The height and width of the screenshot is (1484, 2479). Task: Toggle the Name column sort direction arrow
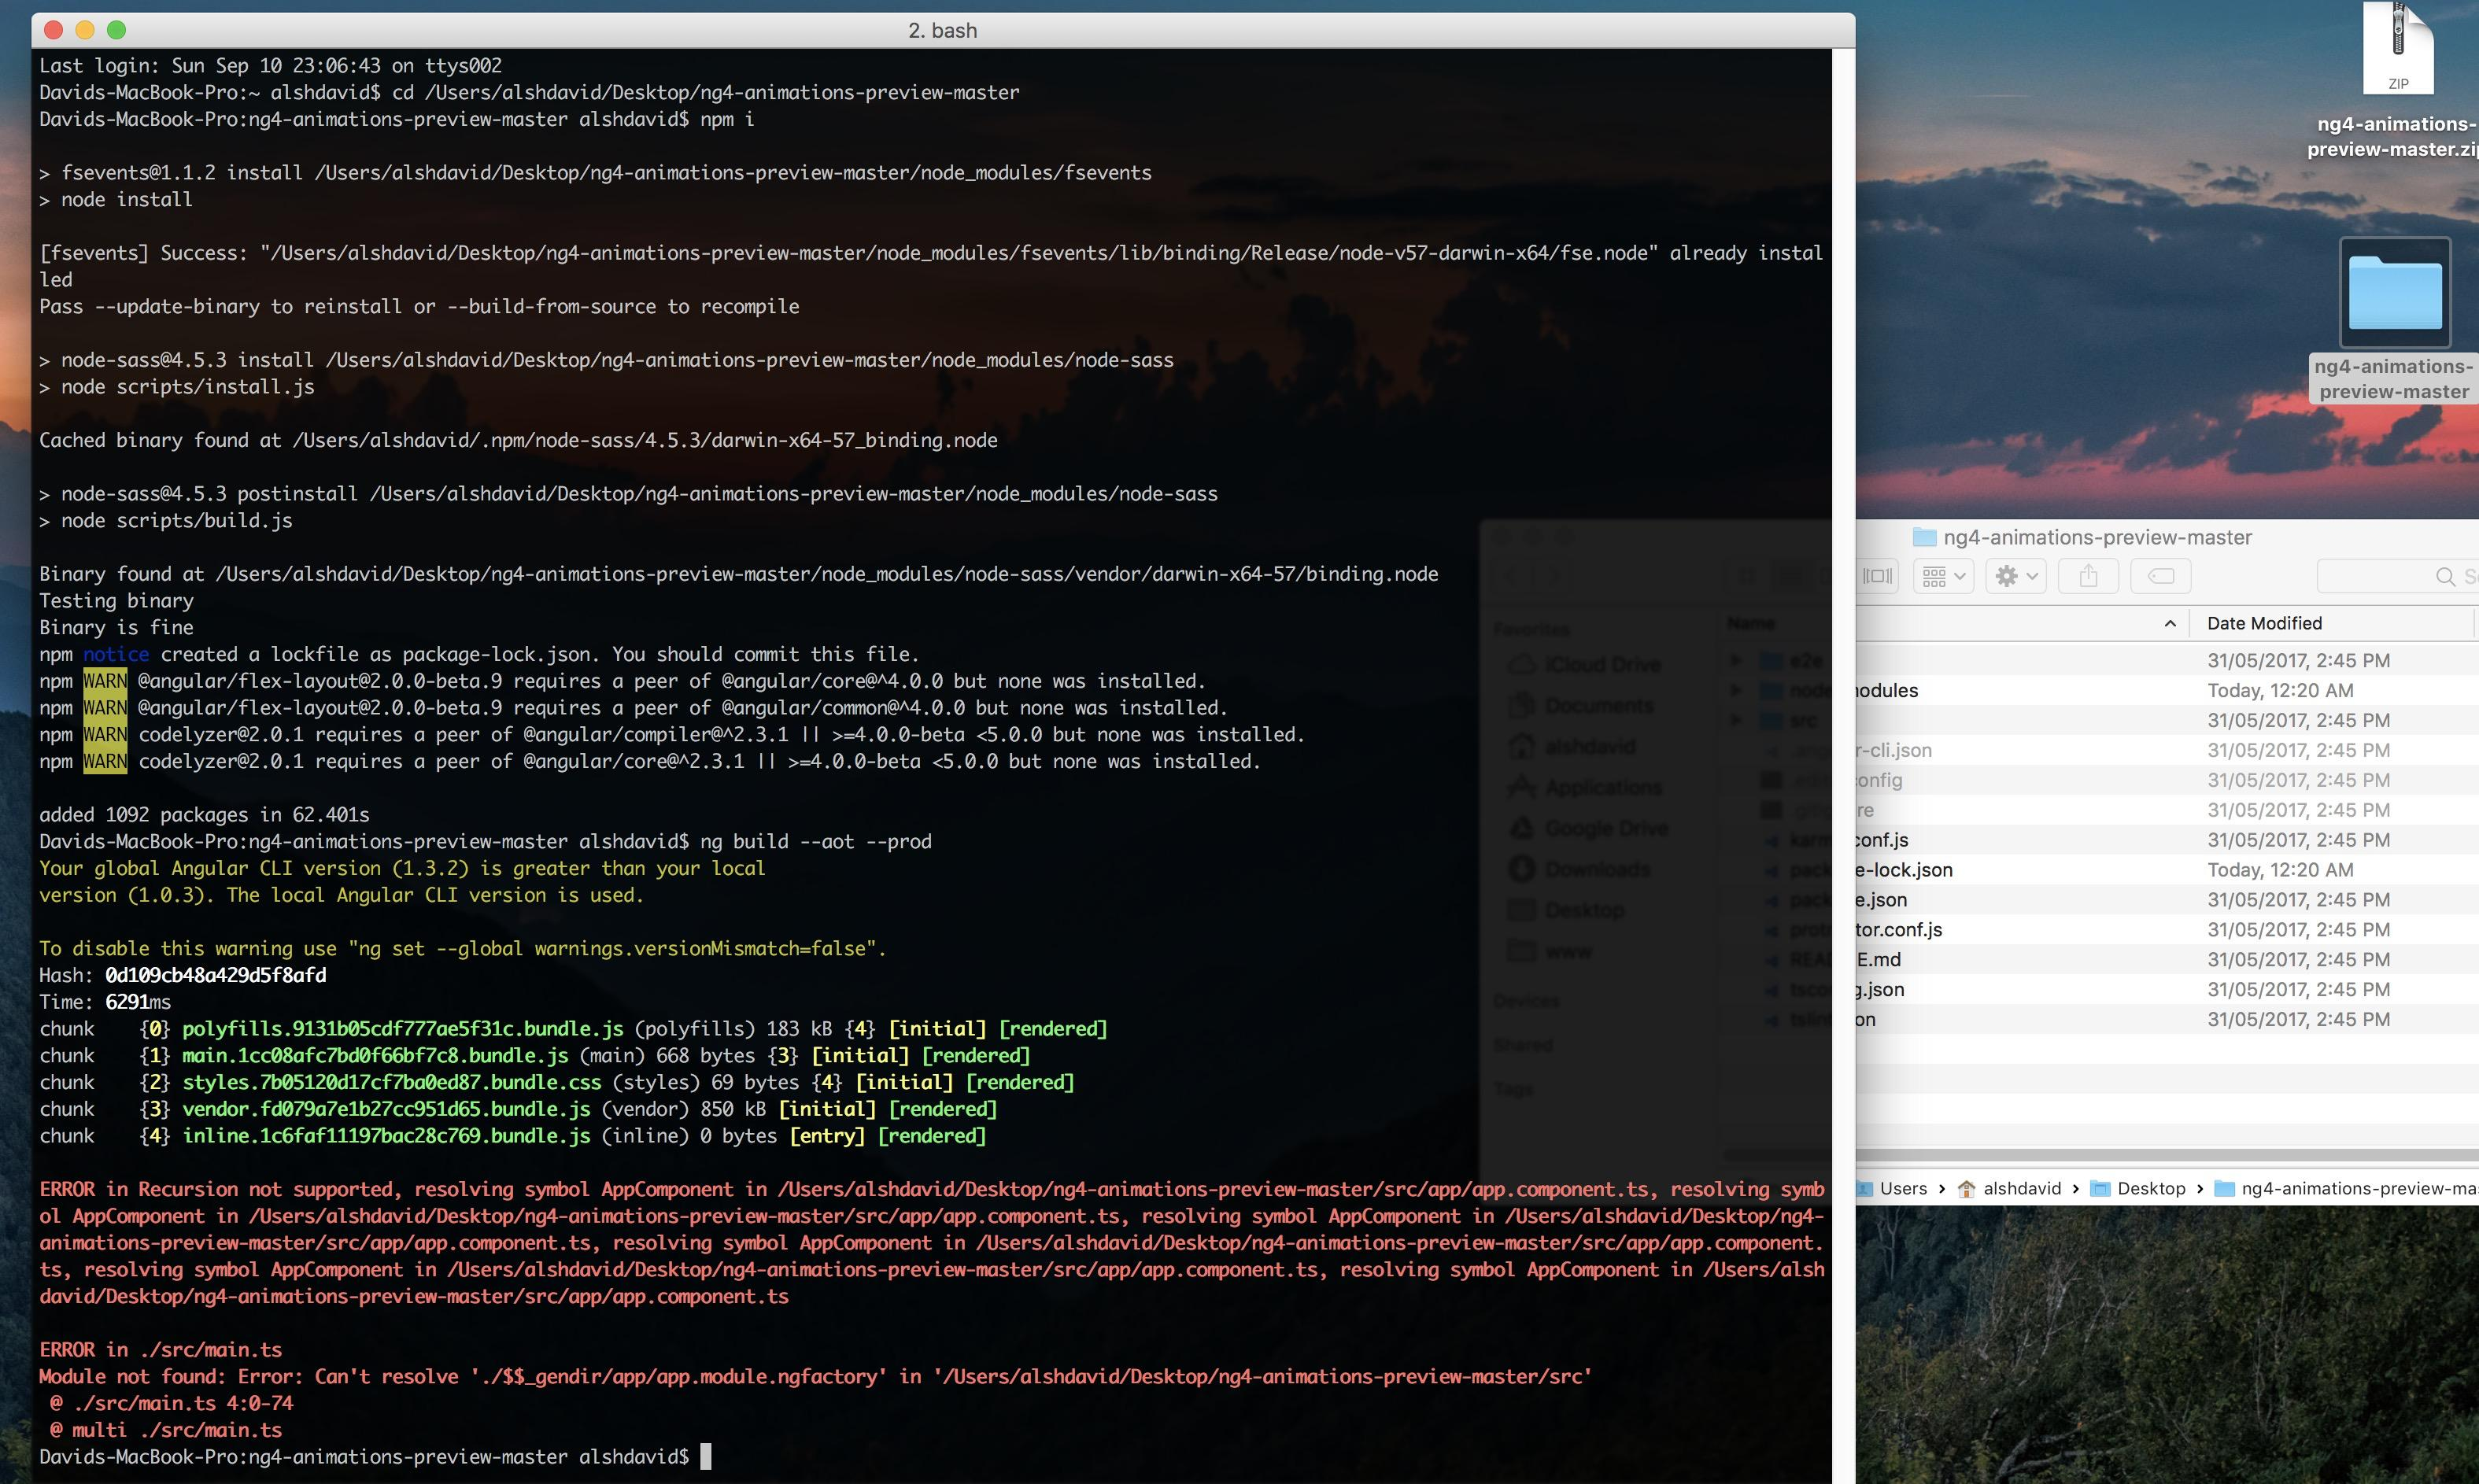click(x=2169, y=623)
